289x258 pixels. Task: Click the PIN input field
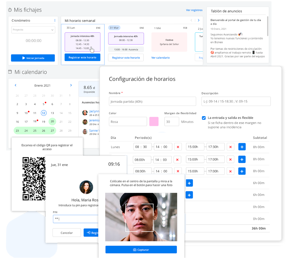click(76, 219)
